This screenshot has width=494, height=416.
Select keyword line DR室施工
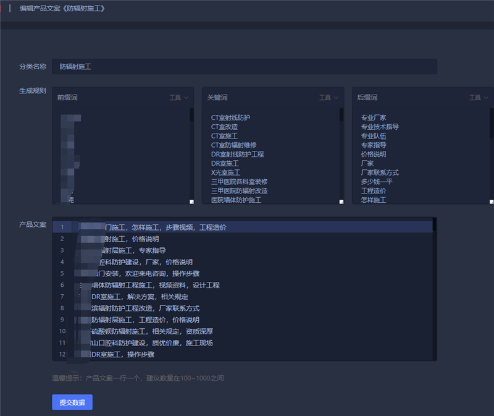click(225, 163)
